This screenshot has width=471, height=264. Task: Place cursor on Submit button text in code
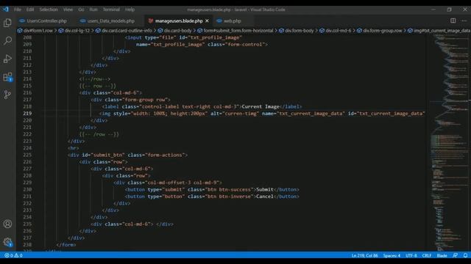click(265, 189)
